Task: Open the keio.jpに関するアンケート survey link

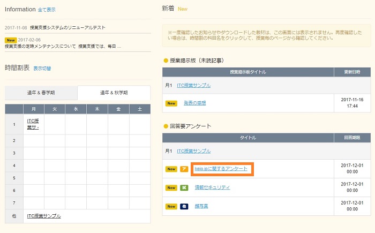Action: point(221,169)
